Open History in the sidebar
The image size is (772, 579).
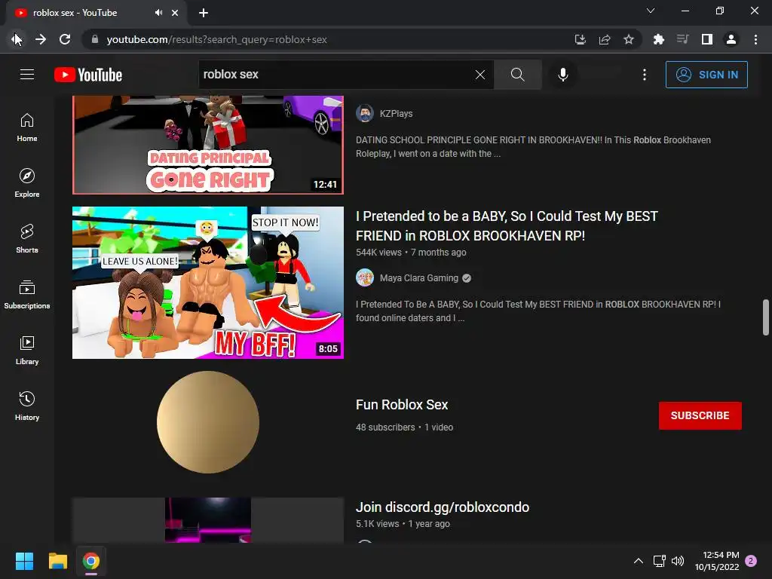(x=27, y=405)
